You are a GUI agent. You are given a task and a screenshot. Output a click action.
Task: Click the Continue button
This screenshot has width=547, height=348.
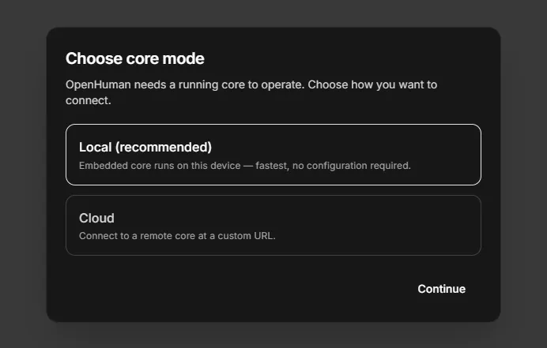coord(441,289)
